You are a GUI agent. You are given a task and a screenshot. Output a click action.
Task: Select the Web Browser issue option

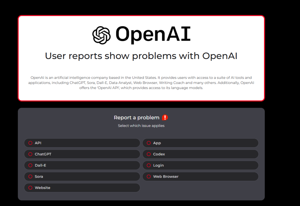(x=149, y=176)
